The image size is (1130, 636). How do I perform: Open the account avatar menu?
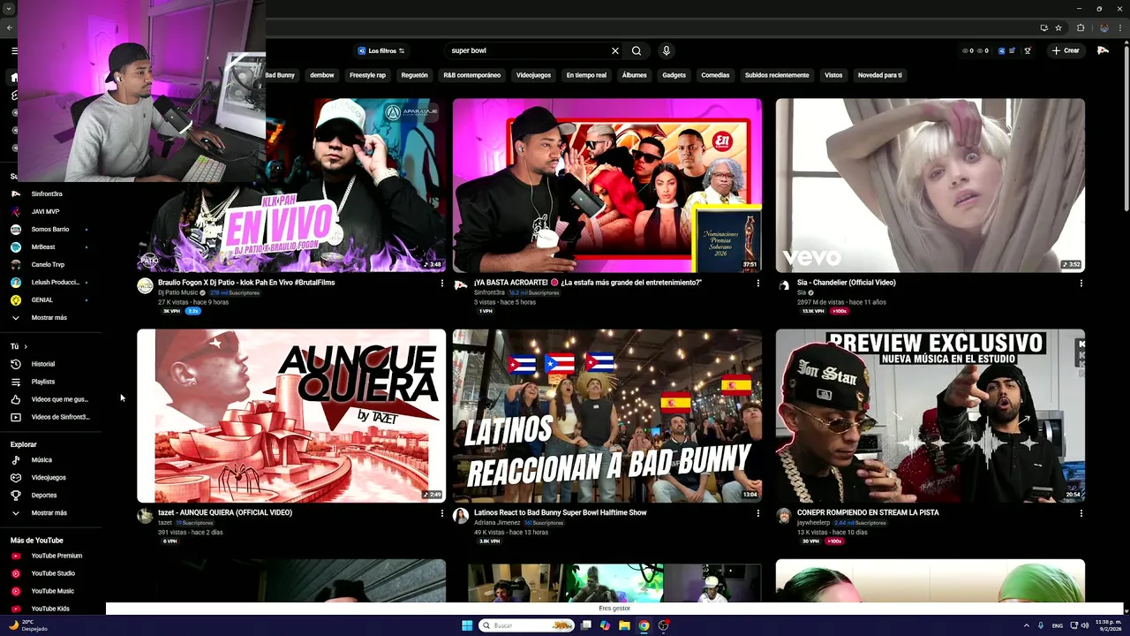tap(1103, 50)
